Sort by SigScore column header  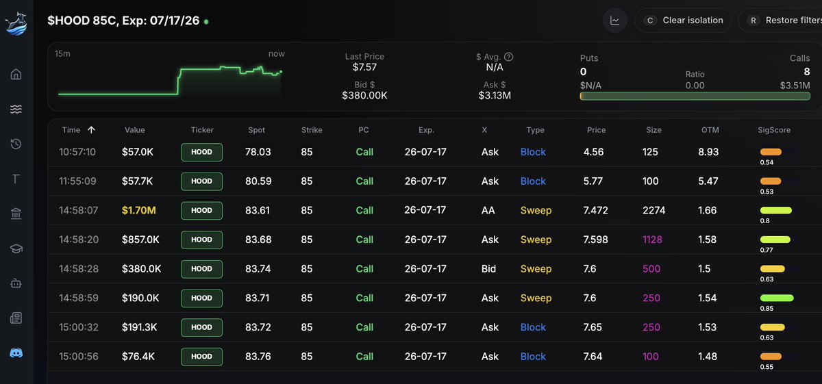774,130
